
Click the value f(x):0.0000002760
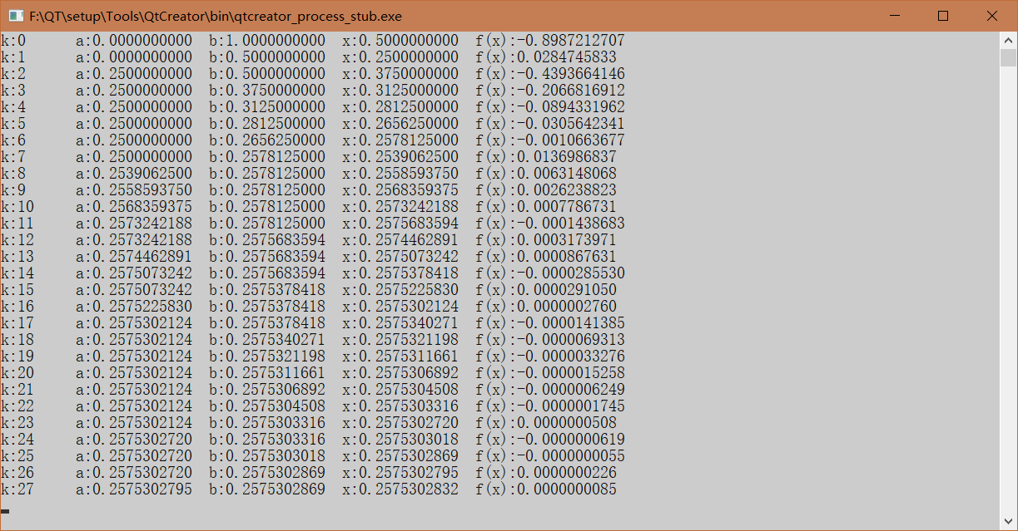pos(546,307)
